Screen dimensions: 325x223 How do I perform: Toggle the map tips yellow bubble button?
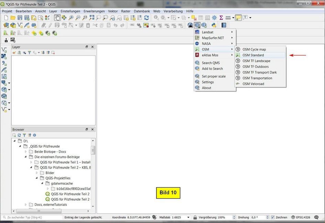point(238,17)
